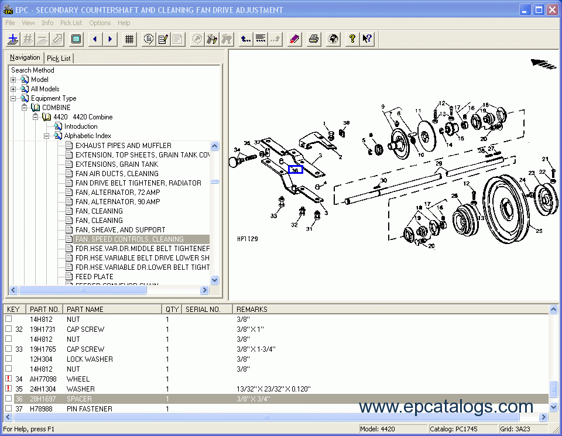
Task: Check the box for key 37 PIN FASTENER
Action: 9,408
